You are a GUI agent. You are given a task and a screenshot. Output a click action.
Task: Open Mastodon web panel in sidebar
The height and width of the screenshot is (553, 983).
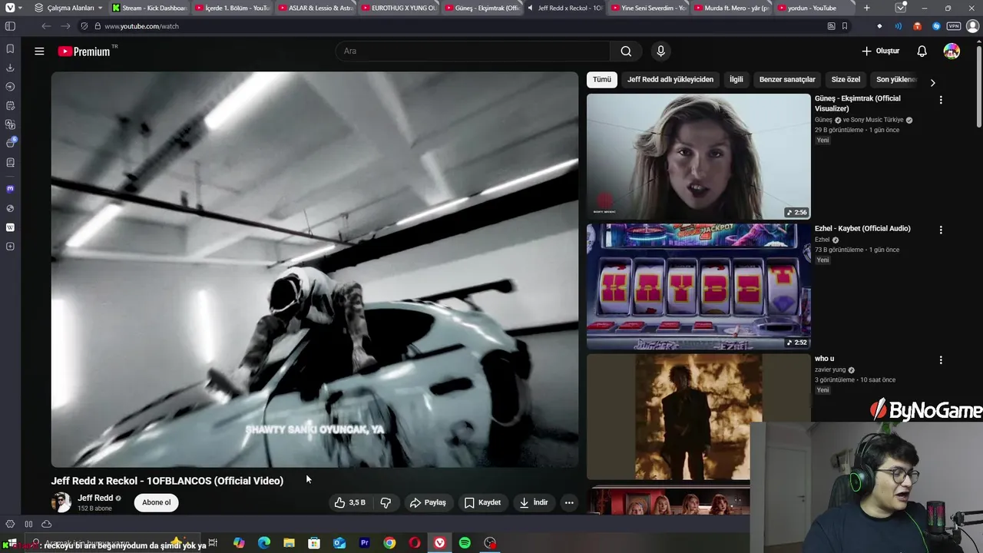(10, 189)
